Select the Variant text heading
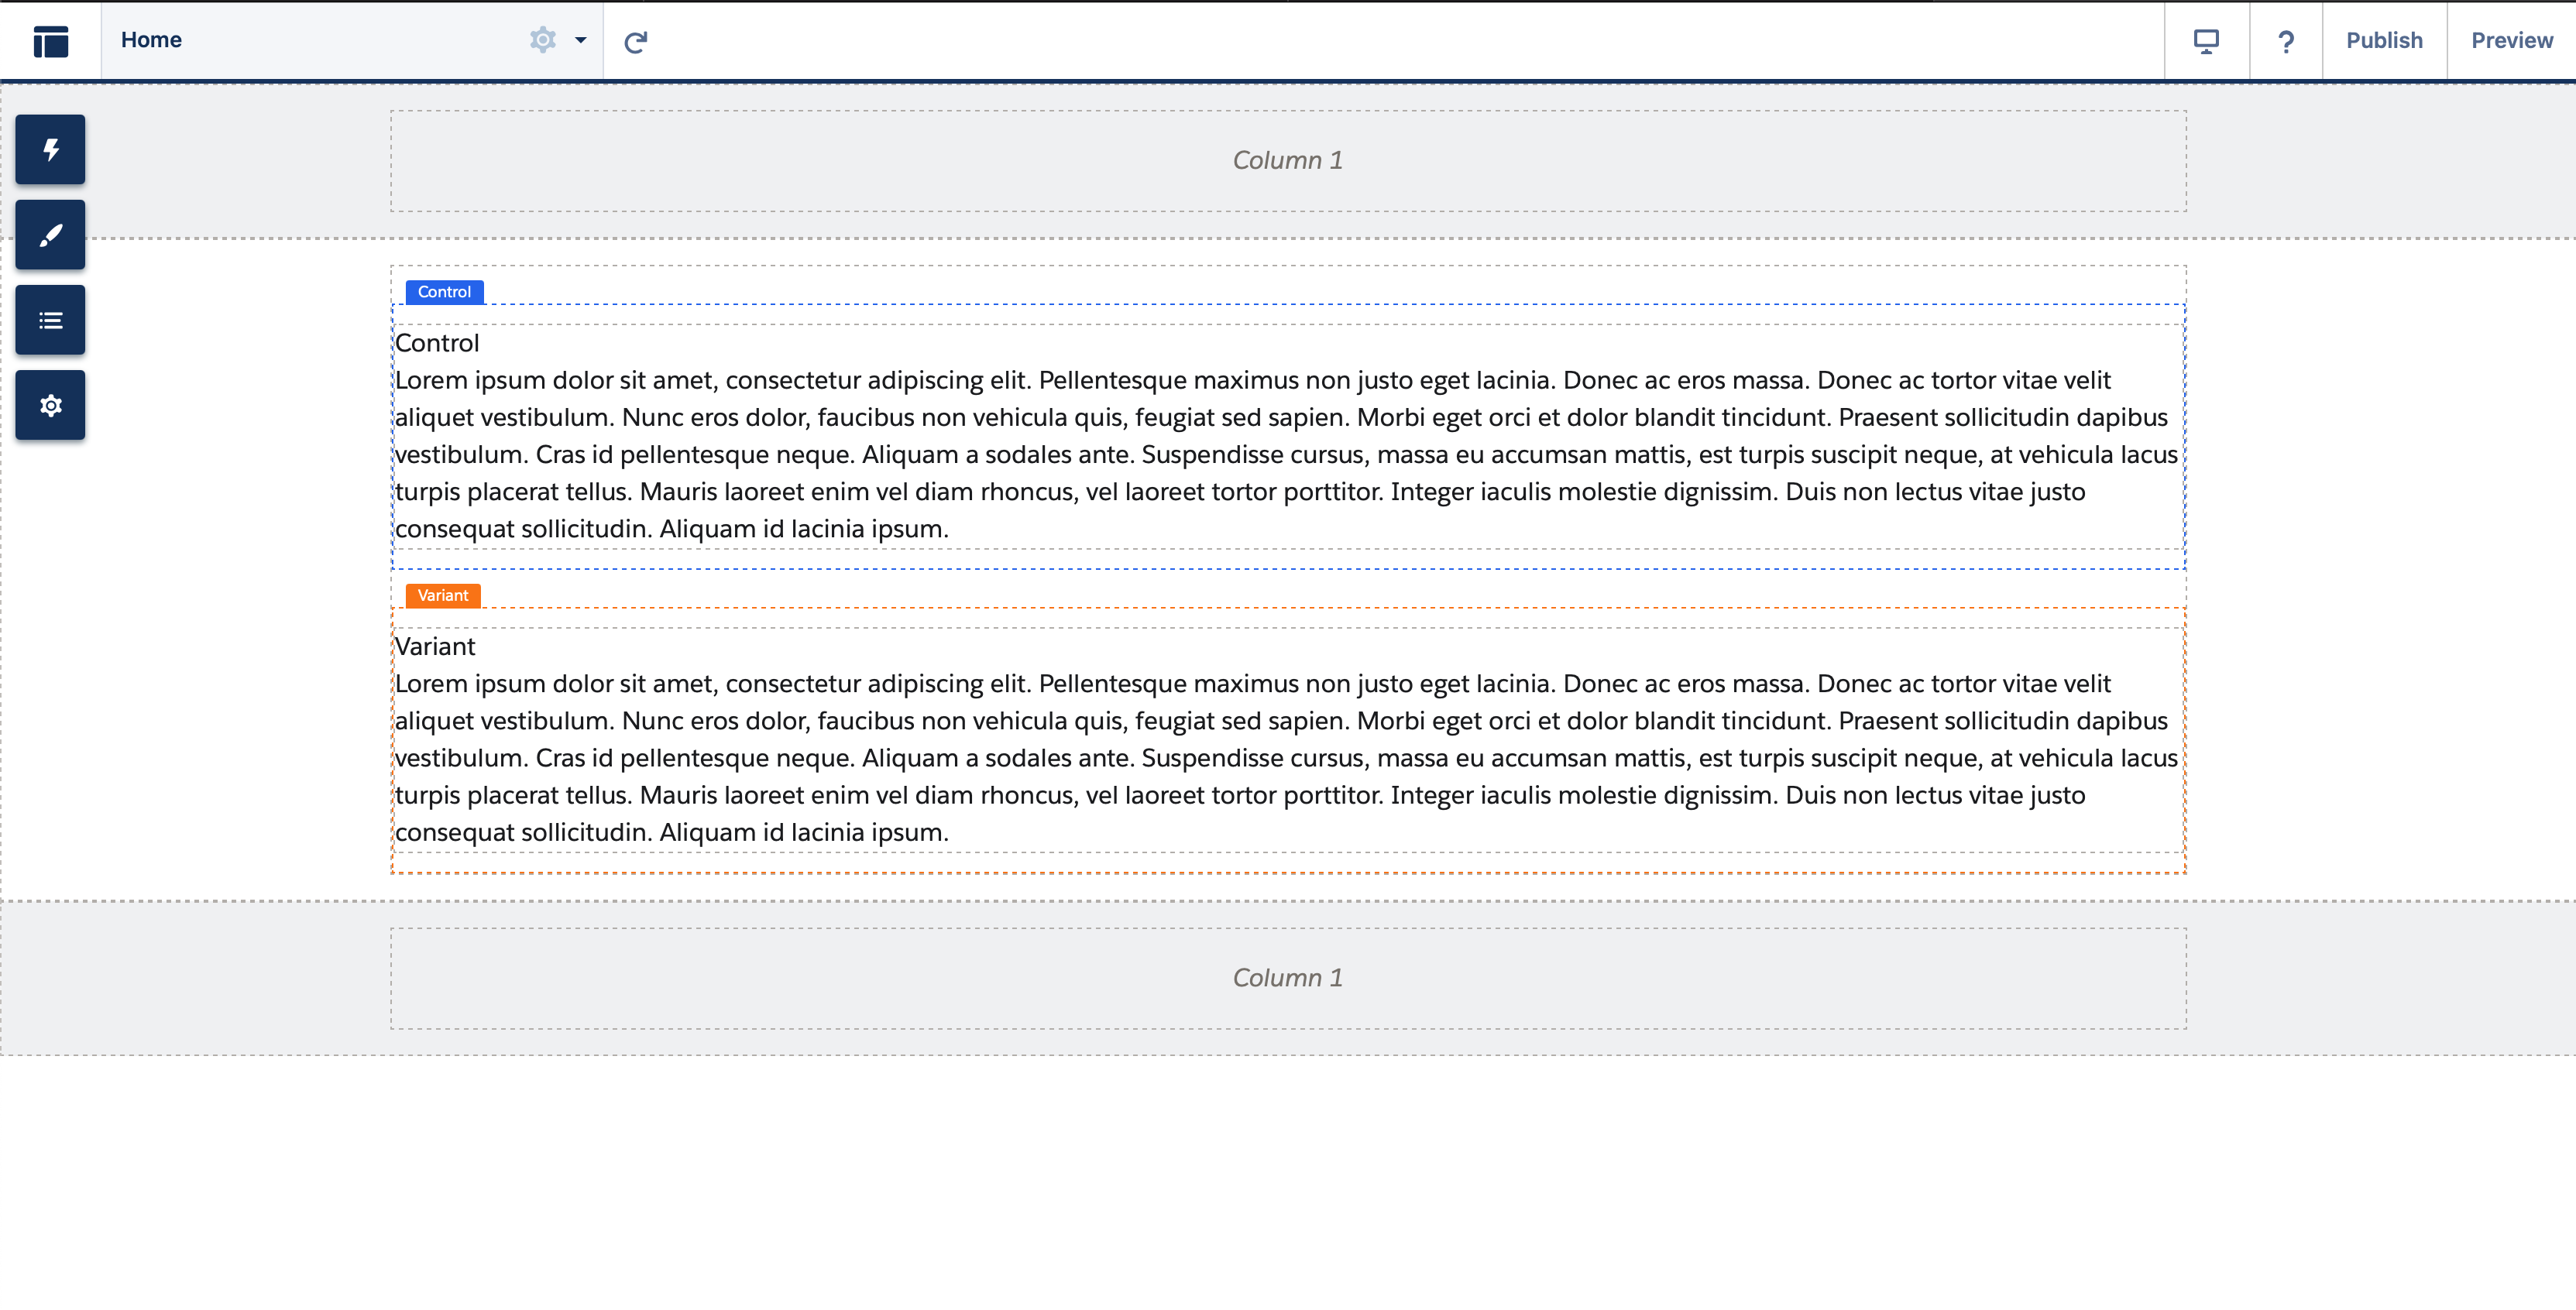 (x=434, y=646)
